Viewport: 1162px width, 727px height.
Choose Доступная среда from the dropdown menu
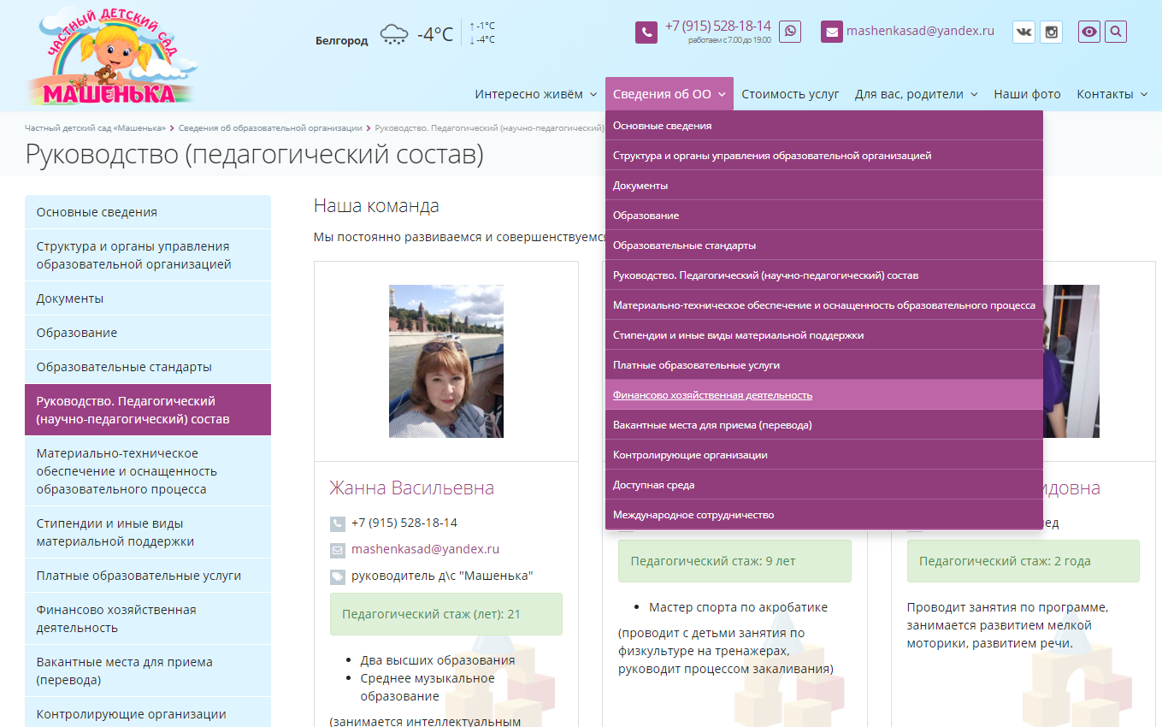click(653, 485)
